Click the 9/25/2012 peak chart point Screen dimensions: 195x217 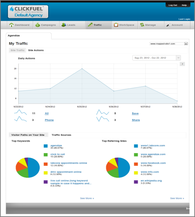pyautogui.click(x=82, y=69)
